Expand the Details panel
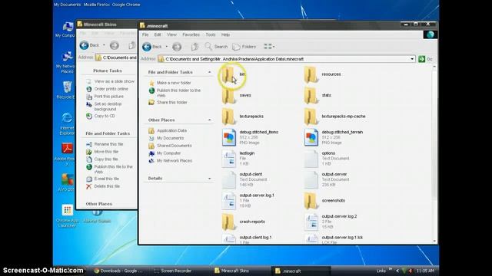492x276 pixels. [210, 179]
